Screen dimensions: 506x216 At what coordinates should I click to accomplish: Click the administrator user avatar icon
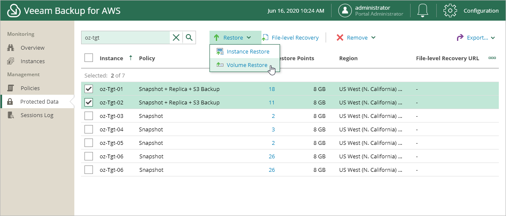click(345, 11)
